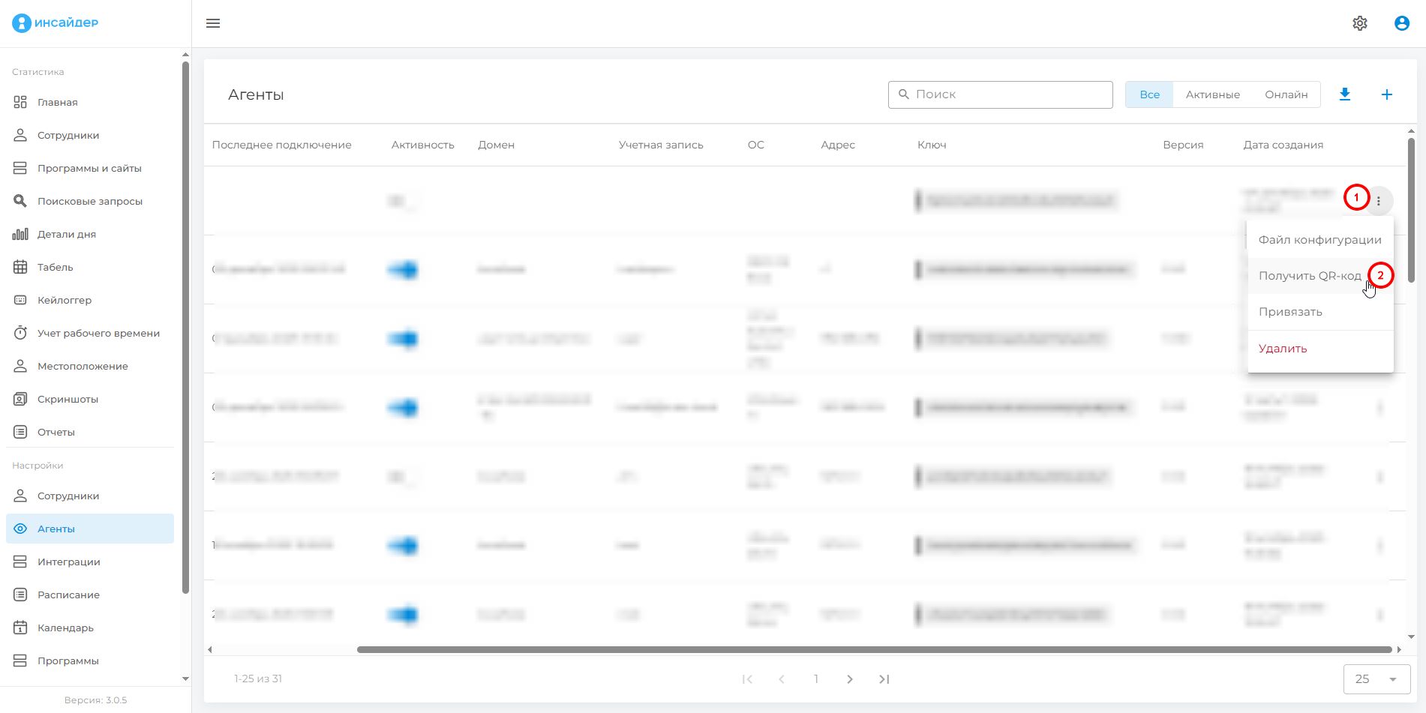Go to the next page of agents
Viewport: 1426px width, 713px height.
[x=849, y=679]
